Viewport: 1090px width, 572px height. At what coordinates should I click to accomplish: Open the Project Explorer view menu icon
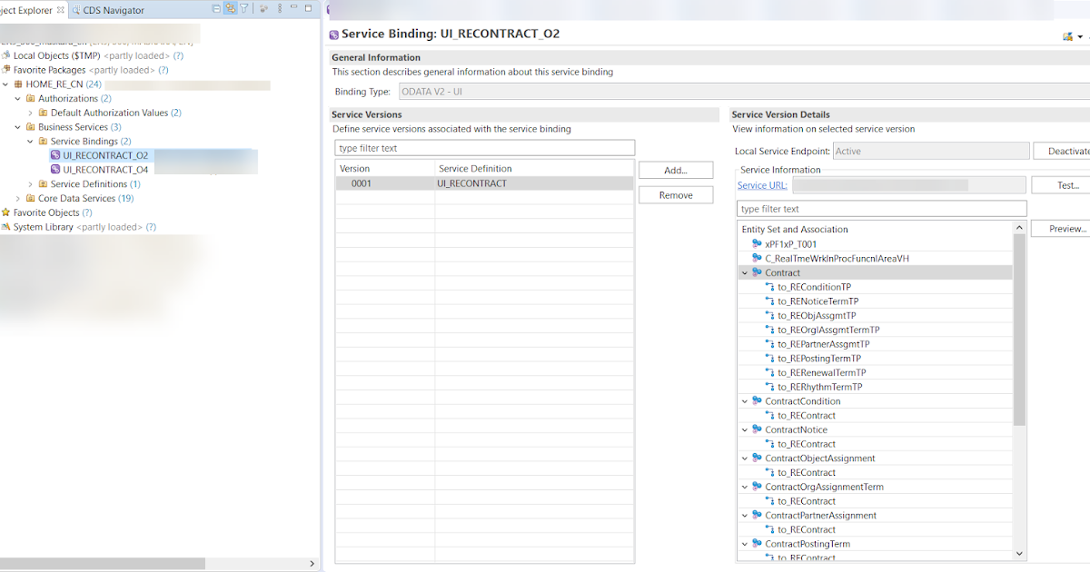(x=280, y=9)
